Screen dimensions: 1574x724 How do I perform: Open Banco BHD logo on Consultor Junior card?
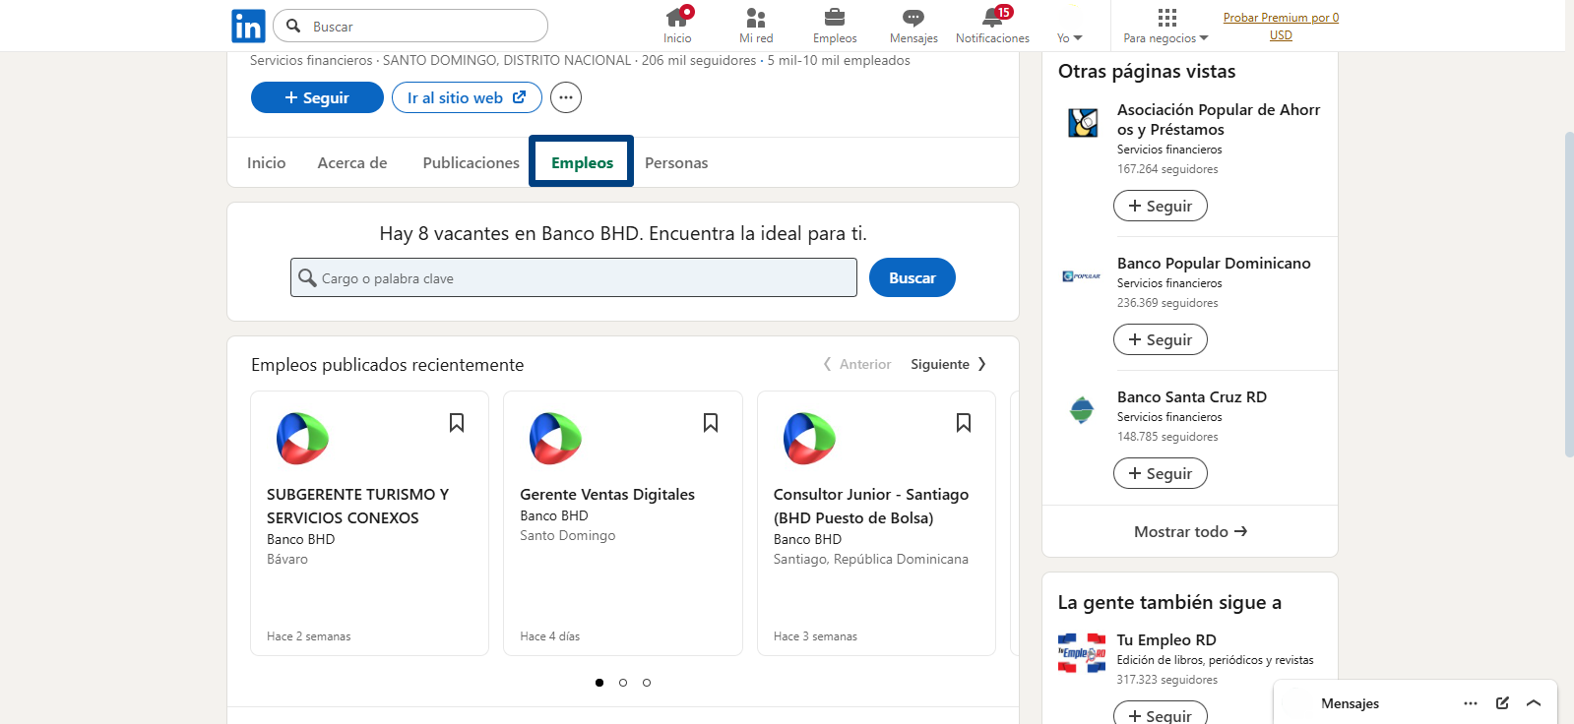[x=809, y=439]
